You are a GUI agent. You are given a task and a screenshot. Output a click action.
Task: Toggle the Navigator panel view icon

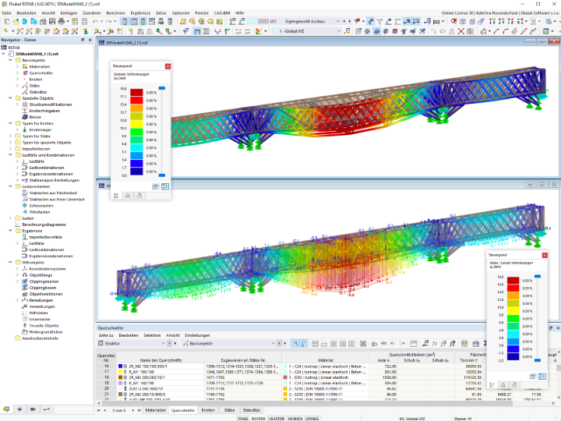click(125, 22)
